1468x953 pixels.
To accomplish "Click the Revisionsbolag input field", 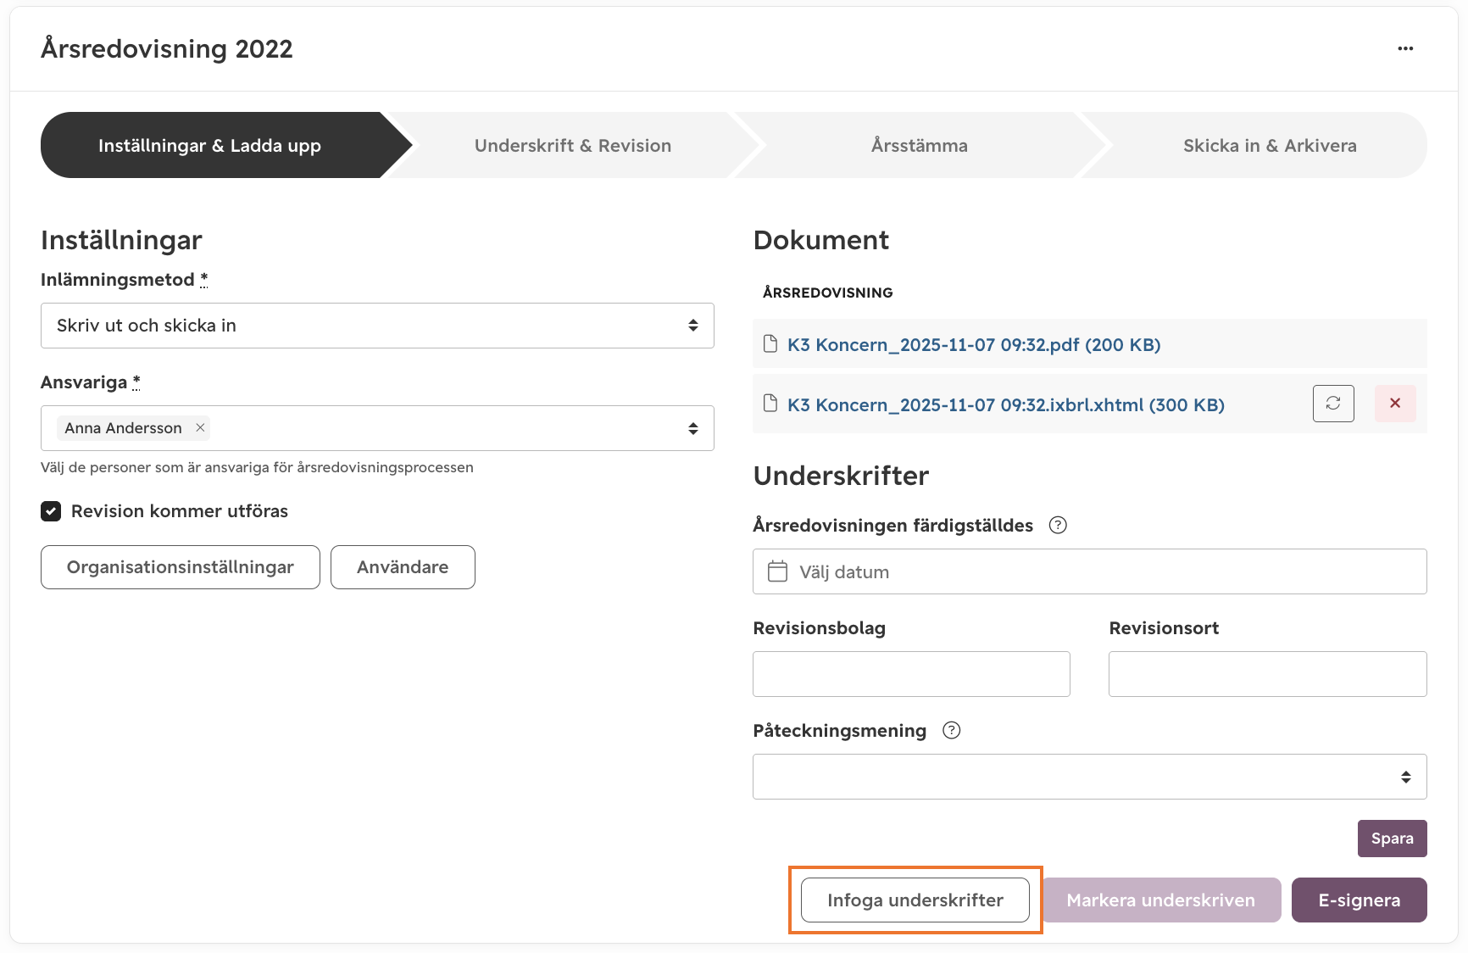I will [911, 674].
